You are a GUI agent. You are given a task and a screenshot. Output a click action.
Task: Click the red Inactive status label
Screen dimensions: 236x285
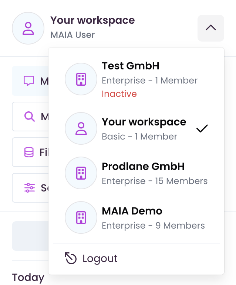pyautogui.click(x=119, y=94)
